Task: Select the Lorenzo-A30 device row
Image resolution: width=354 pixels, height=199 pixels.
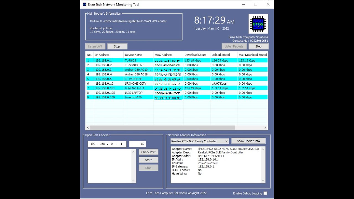Action: coord(176,97)
